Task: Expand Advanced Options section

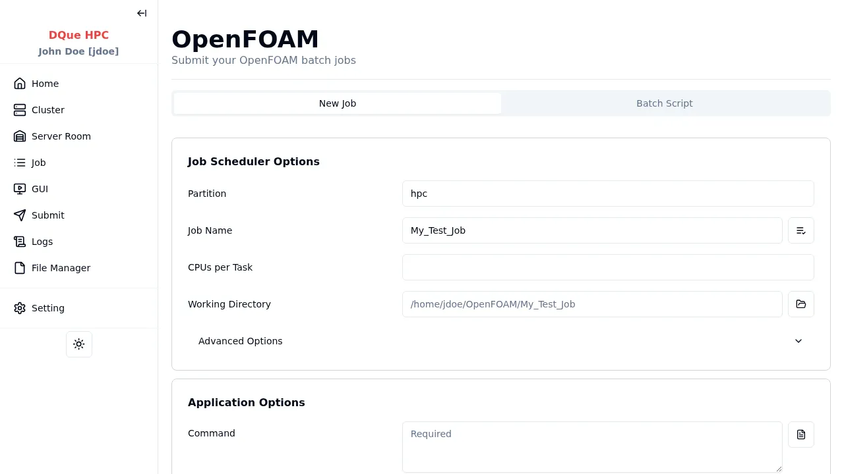Action: [x=241, y=341]
